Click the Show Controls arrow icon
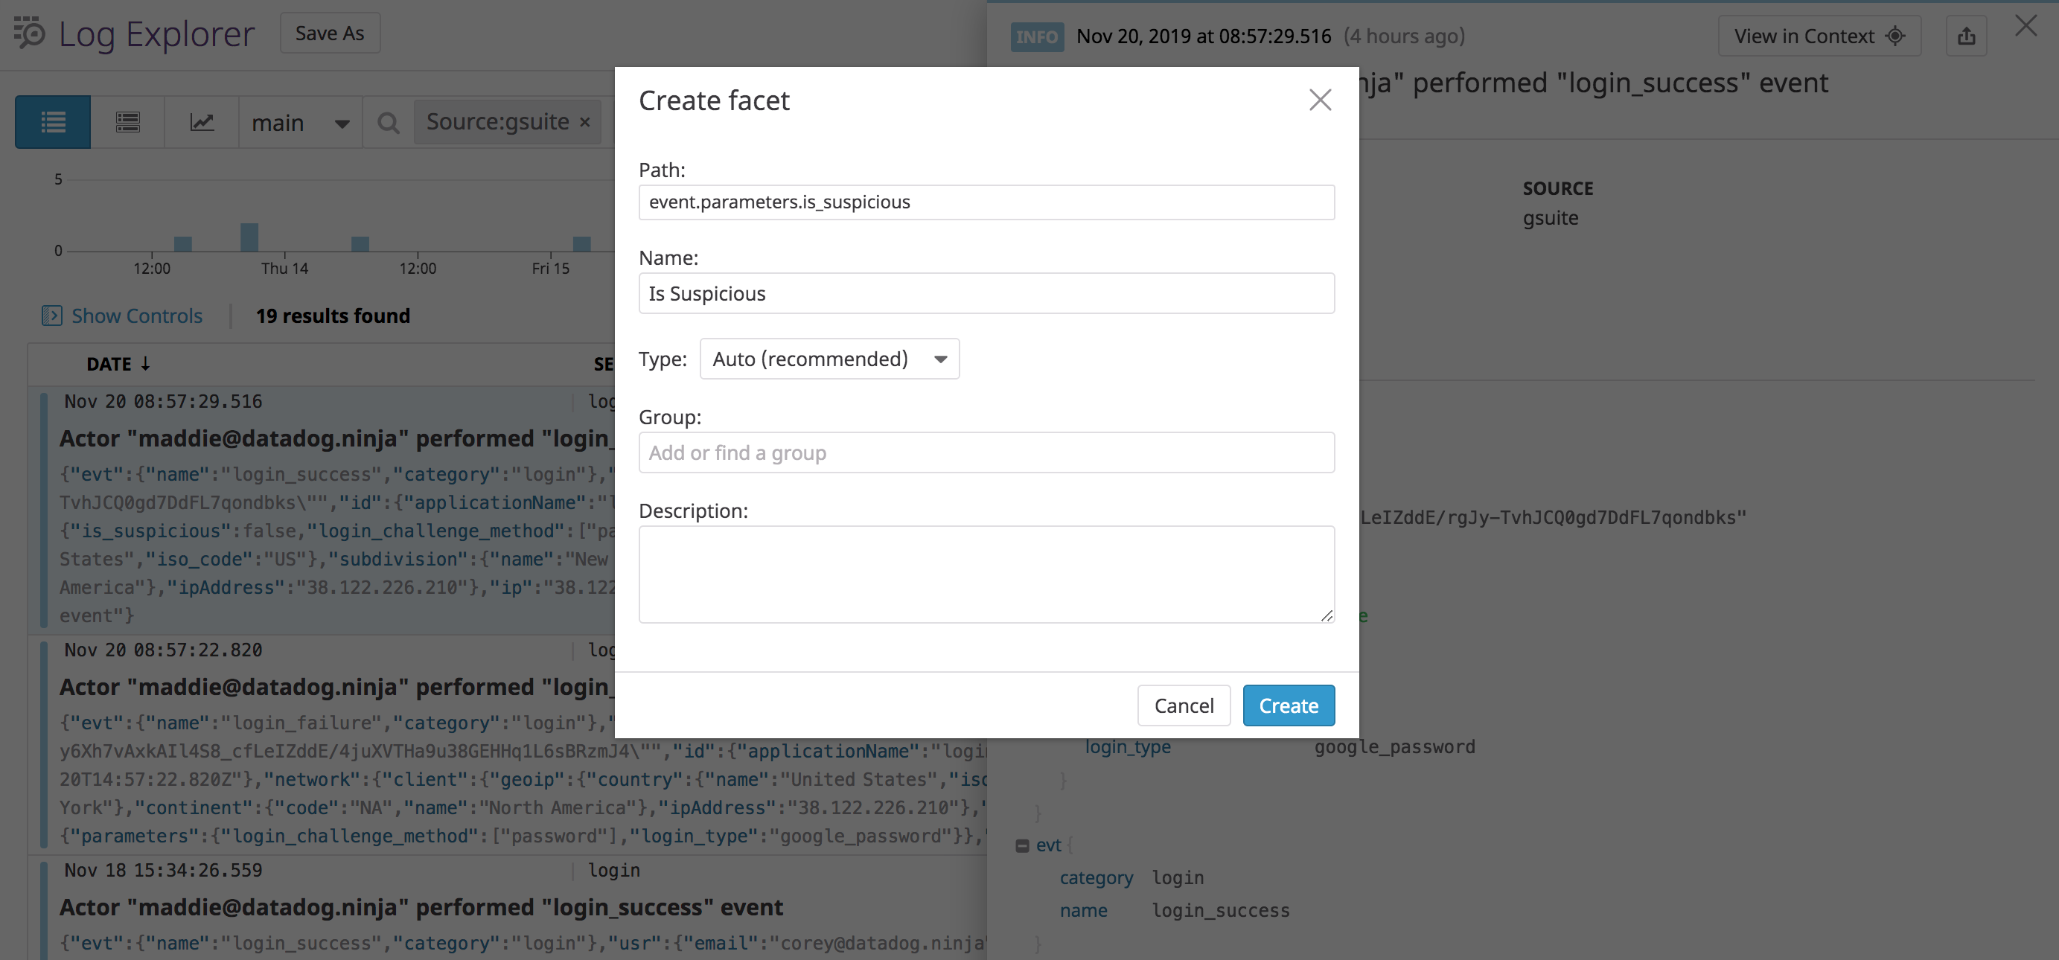 click(51, 316)
